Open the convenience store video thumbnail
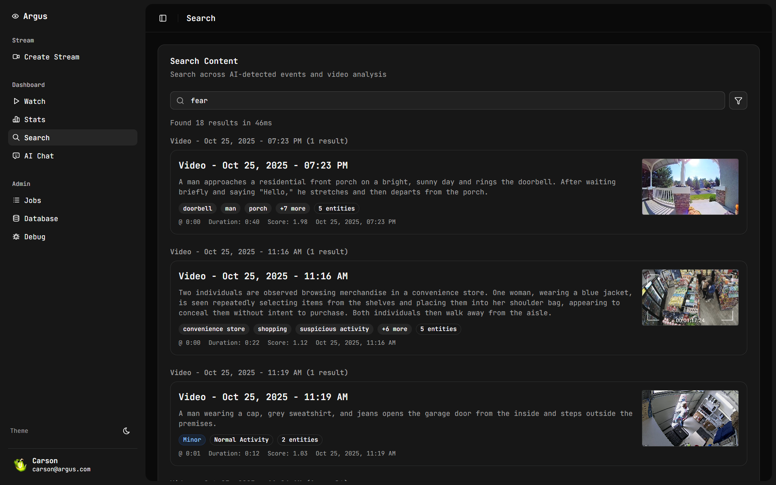Screen dimensions: 776x485 point(690,297)
